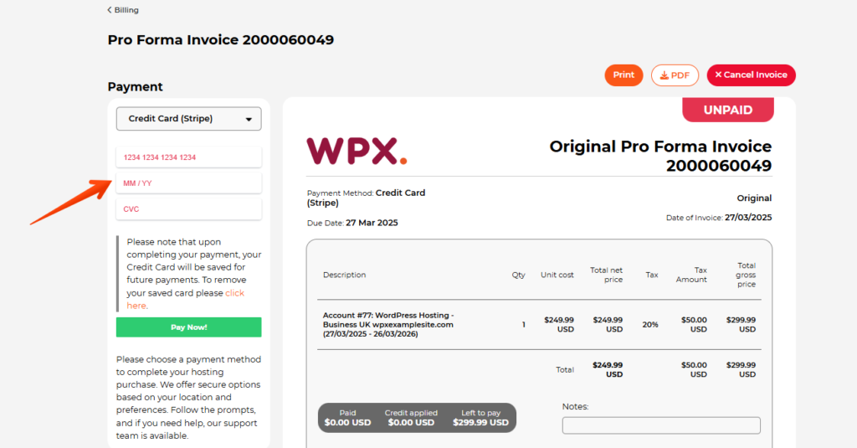857x448 pixels.
Task: Focus the card number field
Action: (x=188, y=157)
